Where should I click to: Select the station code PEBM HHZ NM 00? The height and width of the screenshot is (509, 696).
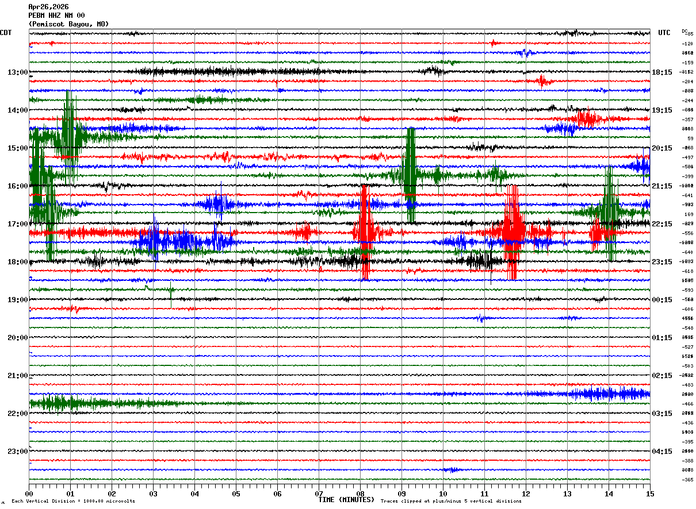pyautogui.click(x=56, y=16)
